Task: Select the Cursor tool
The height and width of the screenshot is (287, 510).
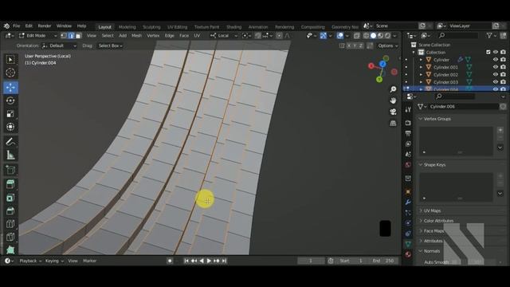Action: [10, 73]
